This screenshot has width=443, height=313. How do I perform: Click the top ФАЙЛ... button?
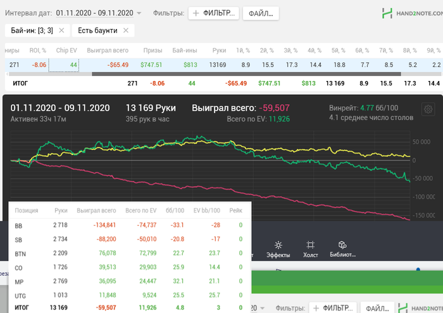(261, 13)
